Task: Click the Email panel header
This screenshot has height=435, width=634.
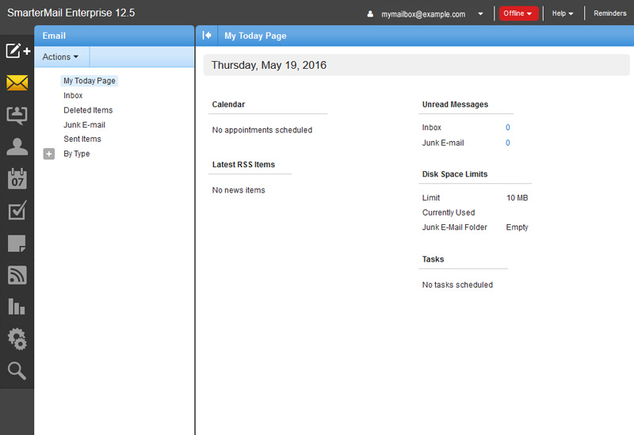Action: [x=114, y=36]
